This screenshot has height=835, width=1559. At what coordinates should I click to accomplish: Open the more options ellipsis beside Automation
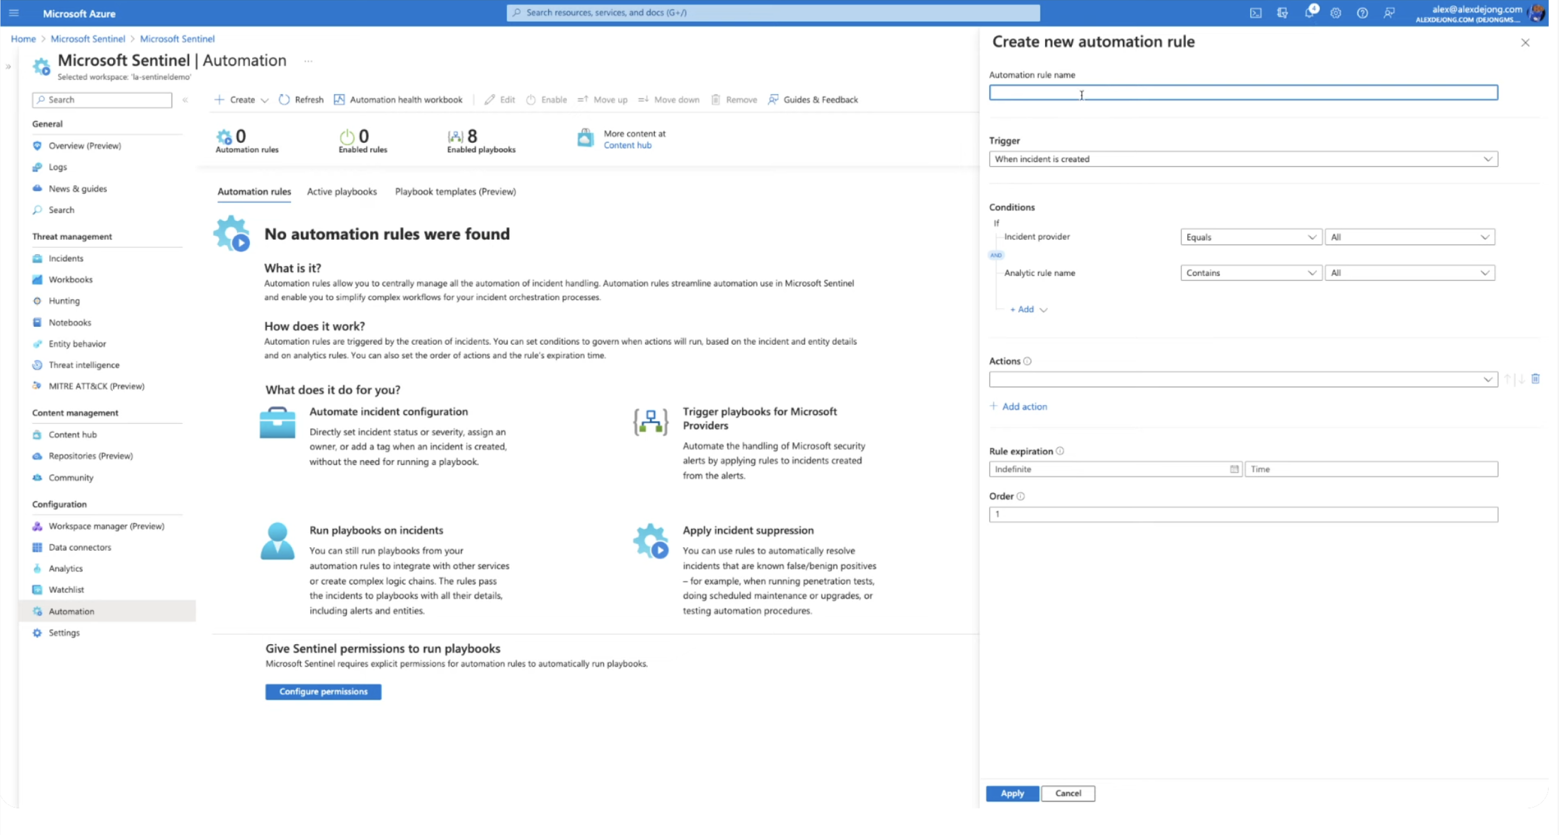point(308,61)
